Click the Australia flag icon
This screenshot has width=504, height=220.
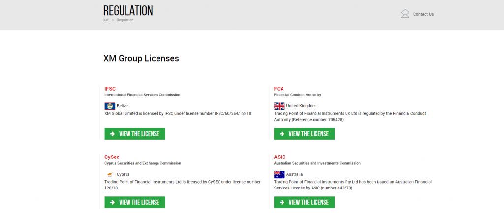279,174
